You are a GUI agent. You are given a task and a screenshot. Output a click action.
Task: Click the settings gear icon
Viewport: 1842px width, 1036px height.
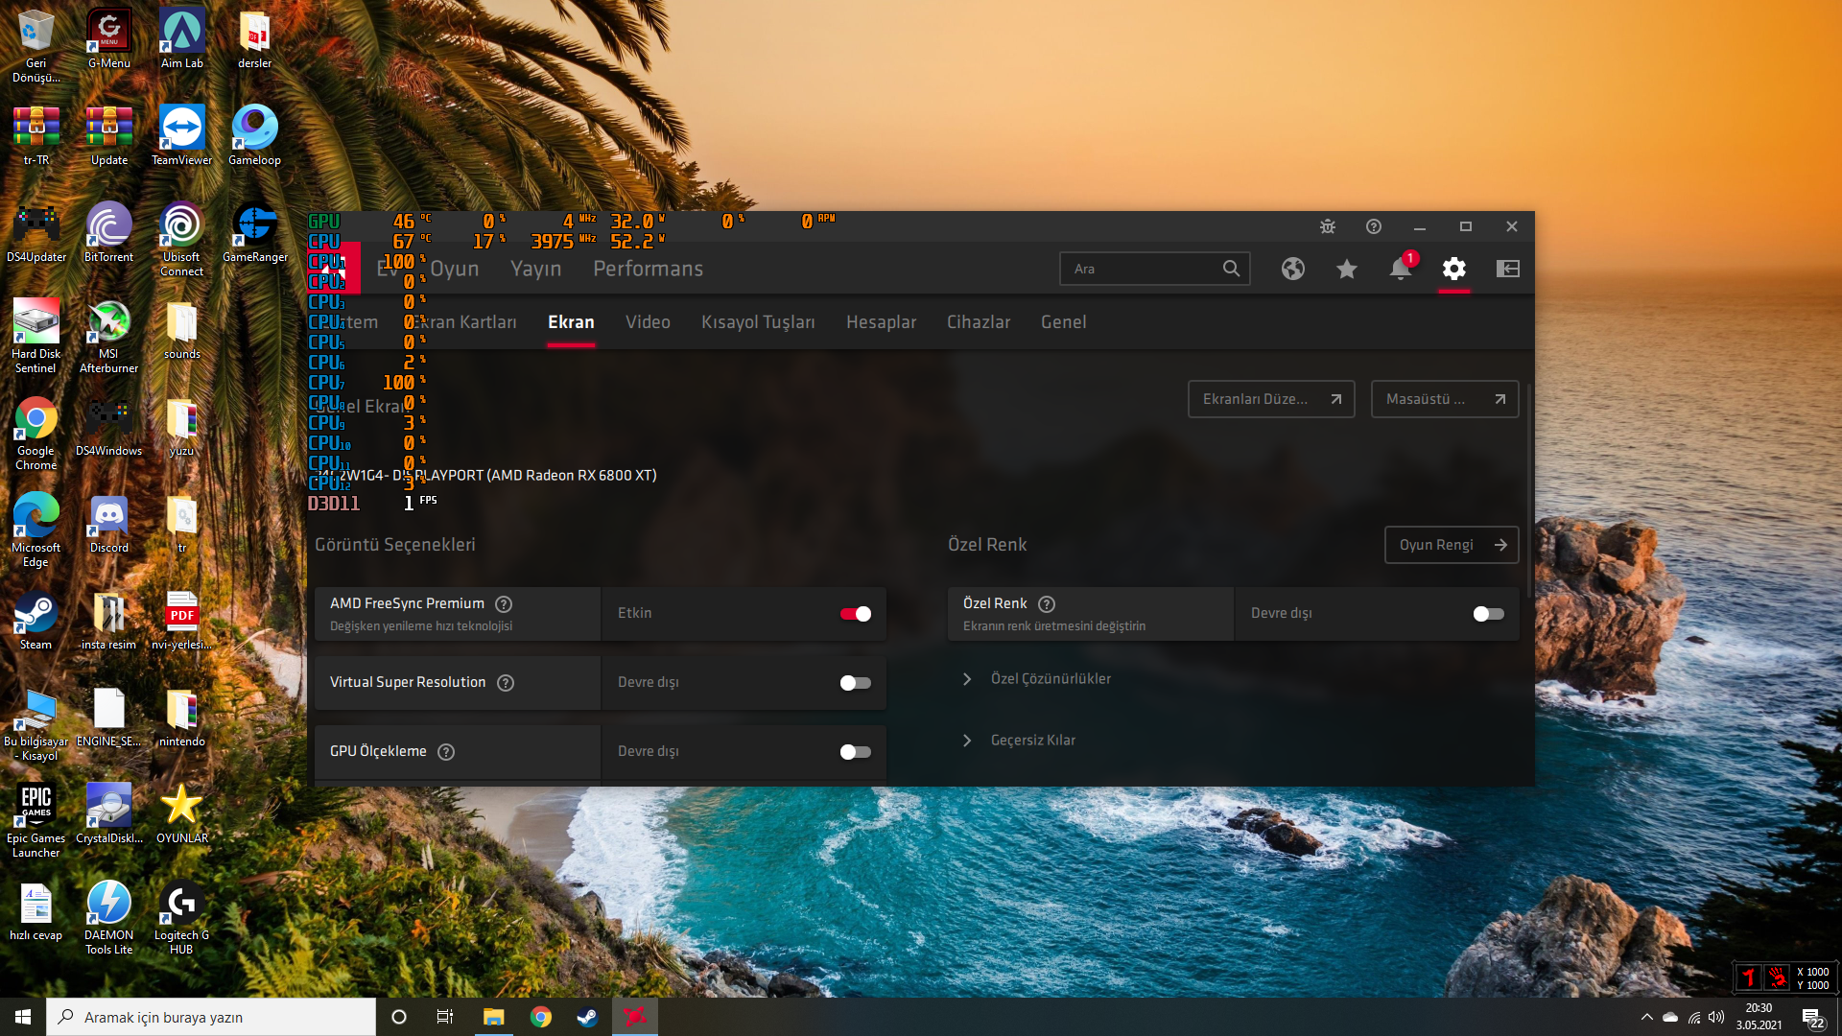click(1454, 270)
